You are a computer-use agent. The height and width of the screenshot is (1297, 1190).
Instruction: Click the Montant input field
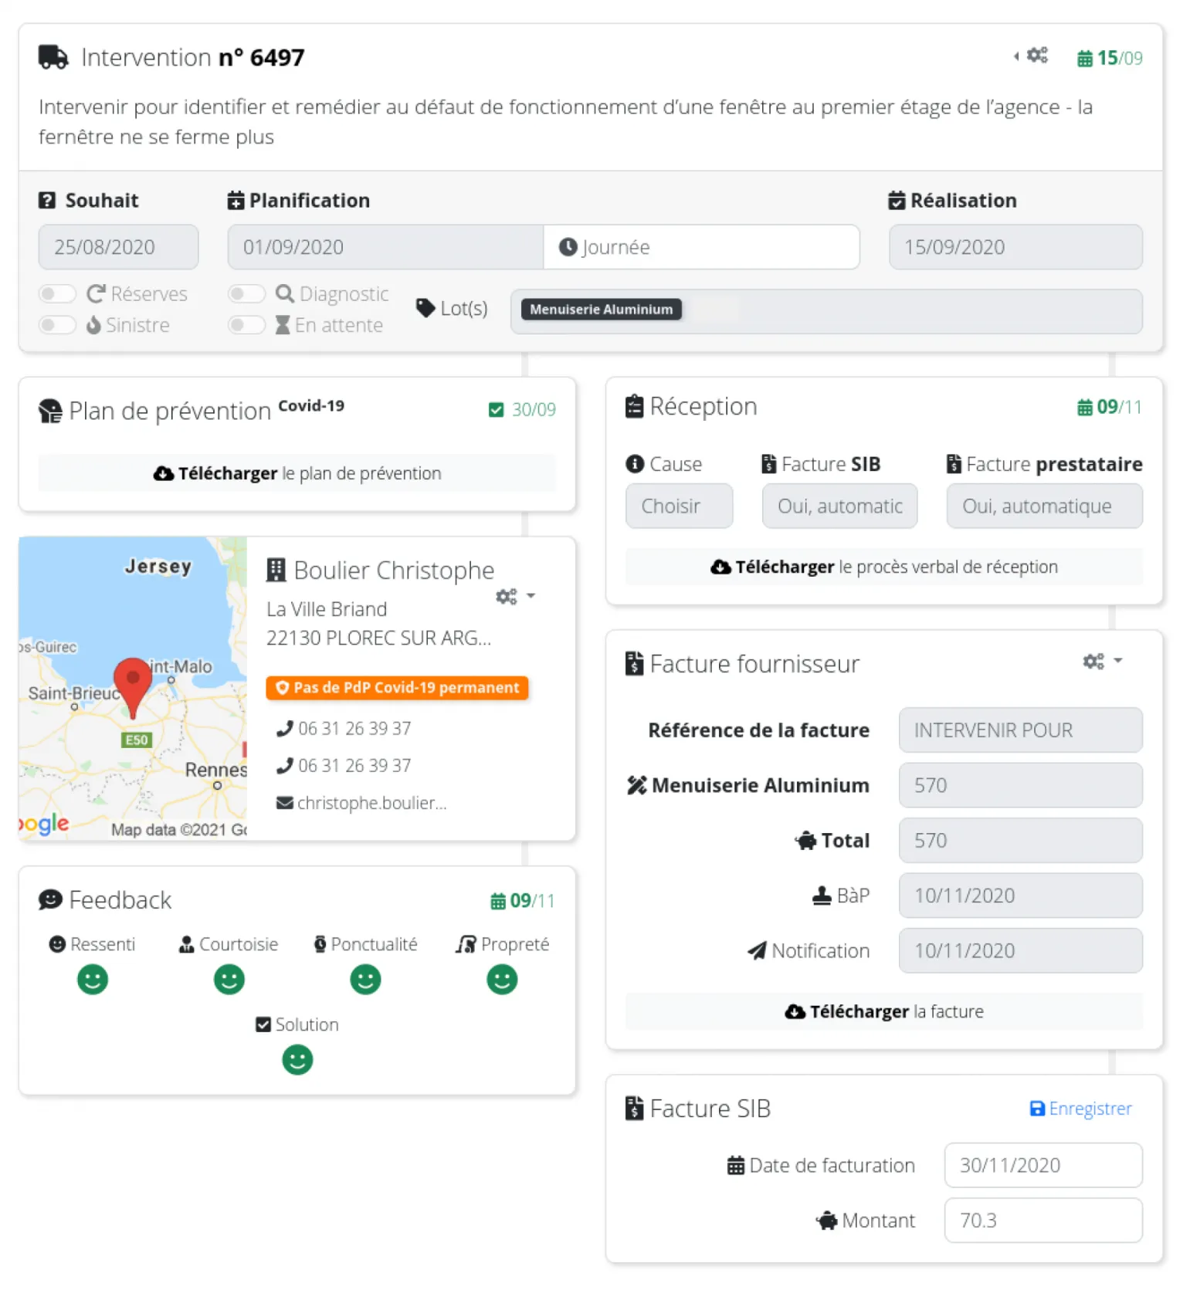1043,1221
